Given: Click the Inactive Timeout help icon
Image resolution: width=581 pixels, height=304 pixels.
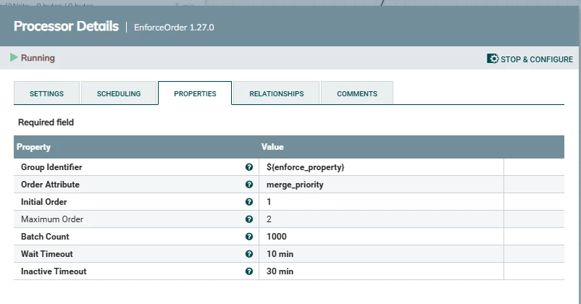Looking at the screenshot, I should pyautogui.click(x=249, y=271).
